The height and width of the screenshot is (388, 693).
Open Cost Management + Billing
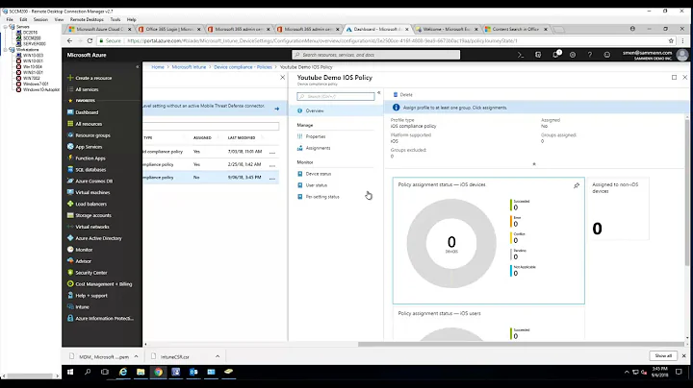(x=103, y=284)
